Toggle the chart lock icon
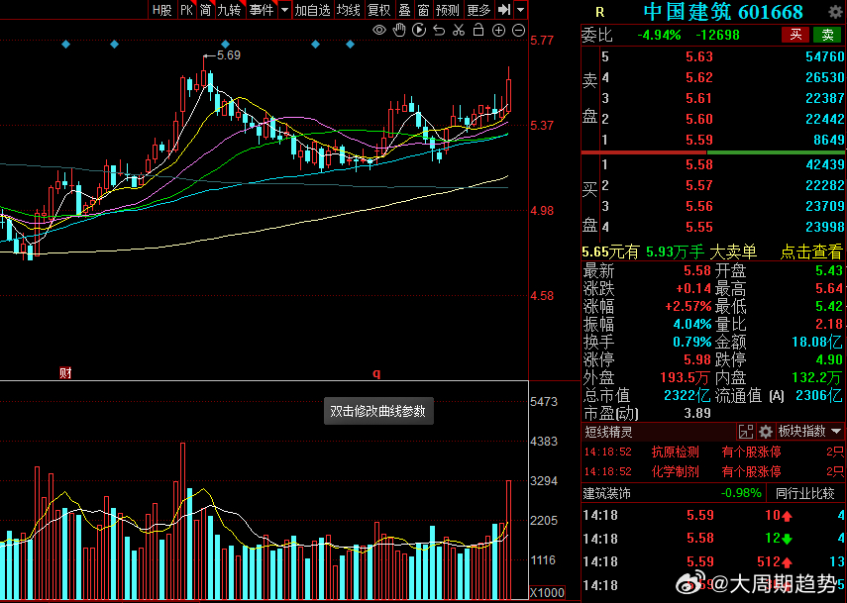The height and width of the screenshot is (603, 847). tap(478, 30)
